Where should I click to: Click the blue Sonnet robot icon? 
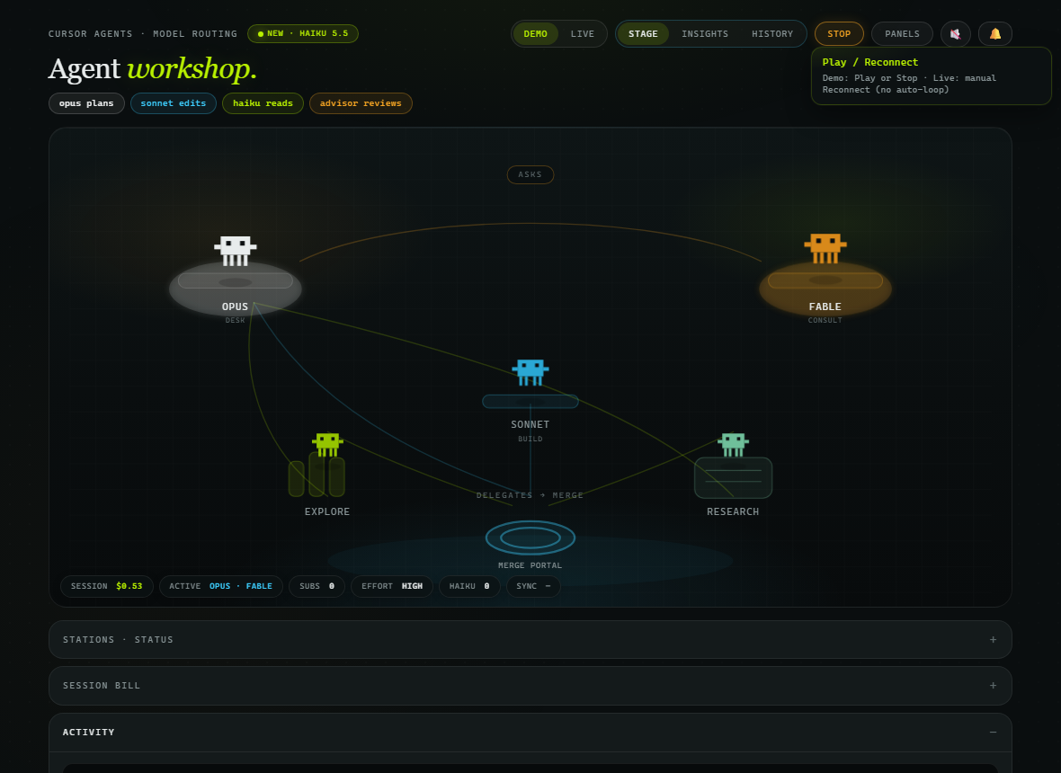[530, 373]
